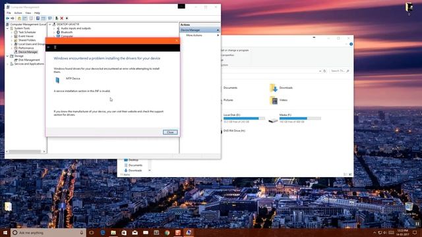Click the show/hide console tree toolbar icon

click(25, 18)
